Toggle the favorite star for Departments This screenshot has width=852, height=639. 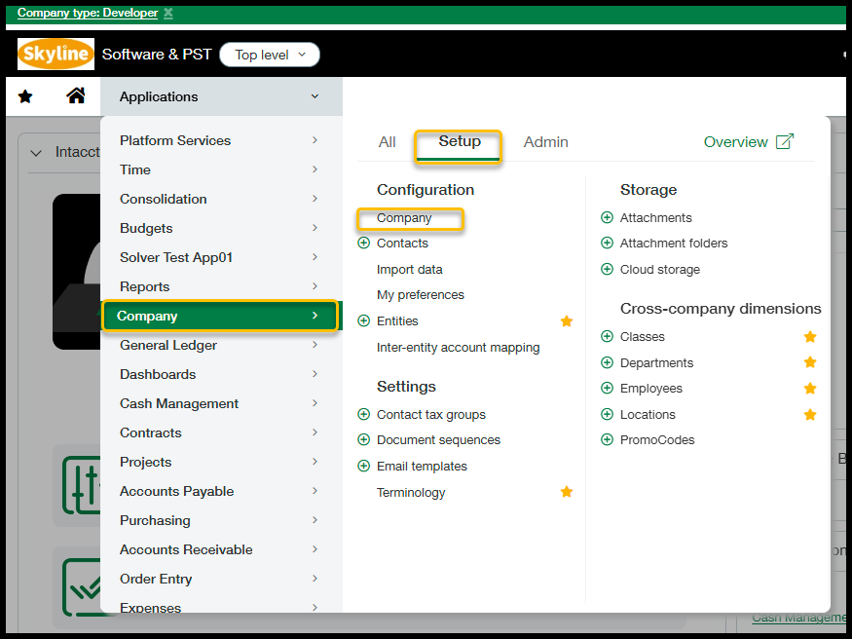point(809,363)
